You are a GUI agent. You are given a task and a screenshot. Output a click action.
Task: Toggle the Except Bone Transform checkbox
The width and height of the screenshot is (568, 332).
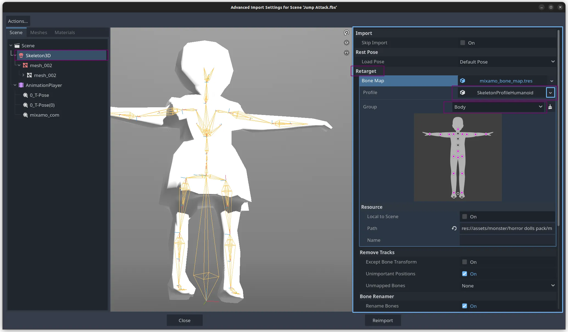(x=464, y=262)
